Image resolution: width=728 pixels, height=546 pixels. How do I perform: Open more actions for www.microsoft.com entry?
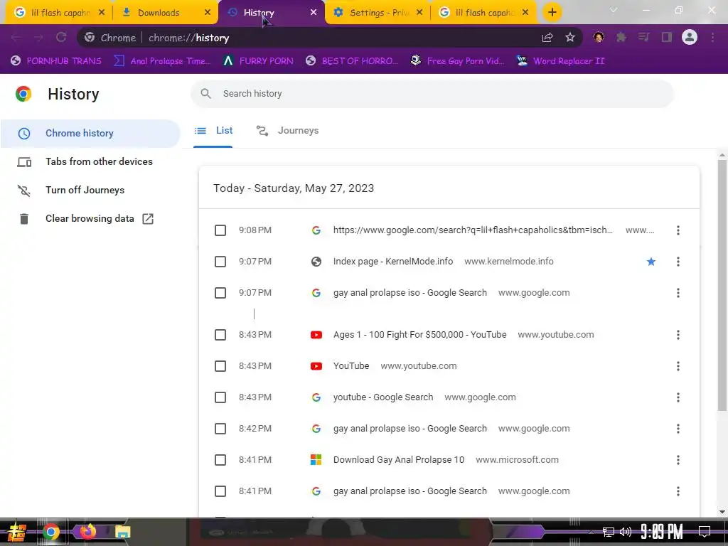pos(678,460)
